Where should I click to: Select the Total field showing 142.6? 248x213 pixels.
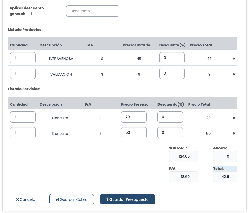click(225, 177)
